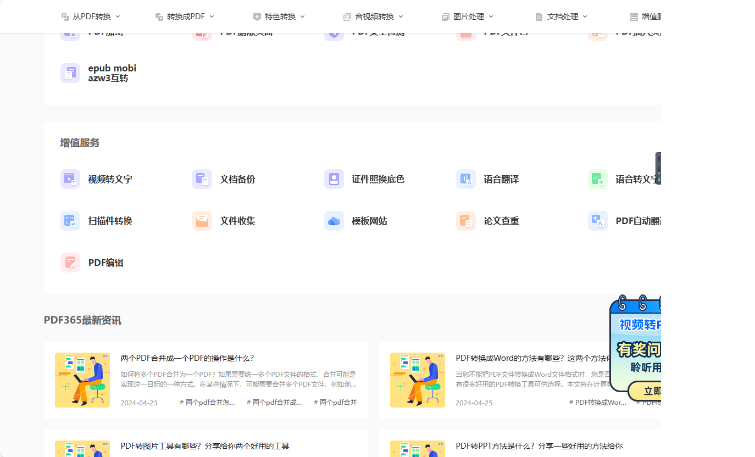This screenshot has width=755, height=457.
Task: Click the 特色转换 menu icon
Action: [257, 17]
